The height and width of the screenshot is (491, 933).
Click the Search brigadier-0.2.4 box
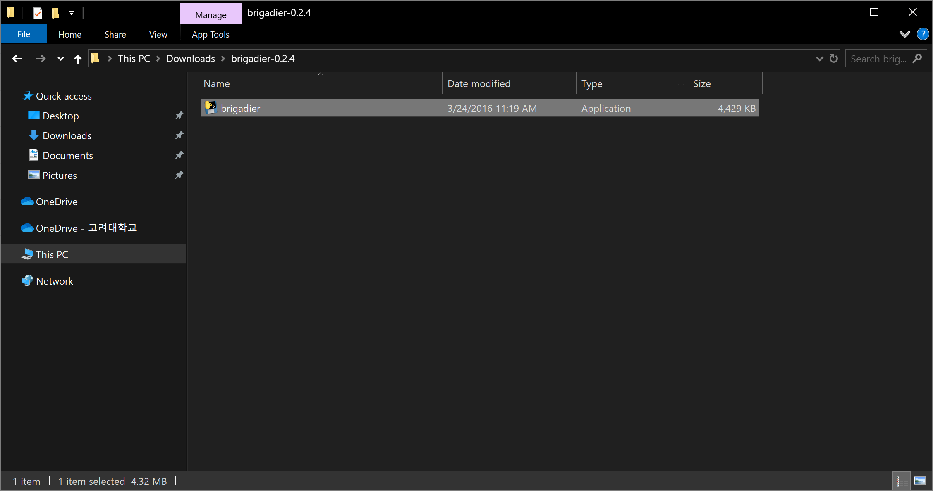click(878, 59)
